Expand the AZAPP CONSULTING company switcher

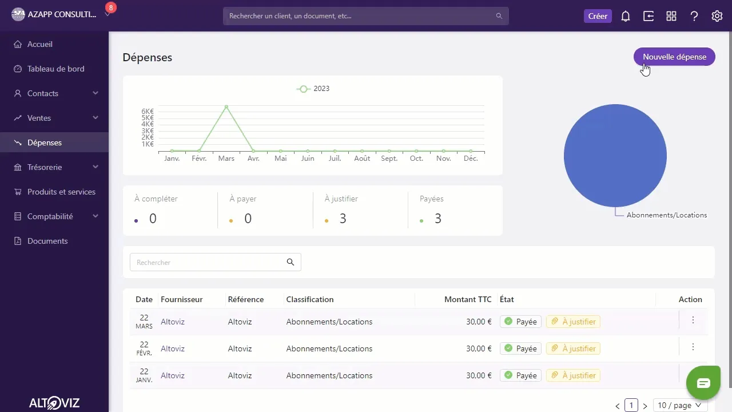(x=108, y=14)
